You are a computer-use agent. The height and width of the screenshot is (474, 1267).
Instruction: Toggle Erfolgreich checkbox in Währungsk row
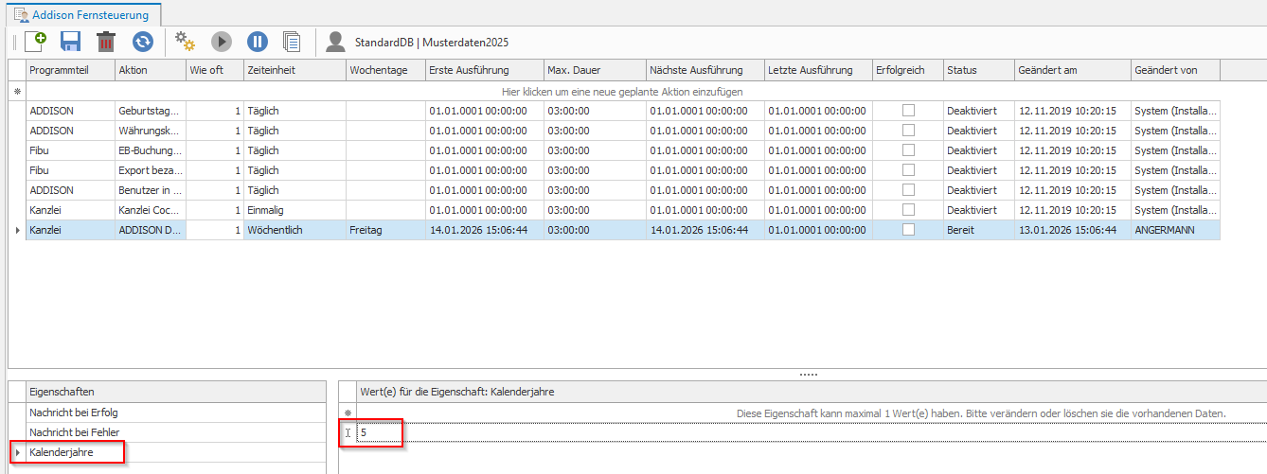(908, 131)
